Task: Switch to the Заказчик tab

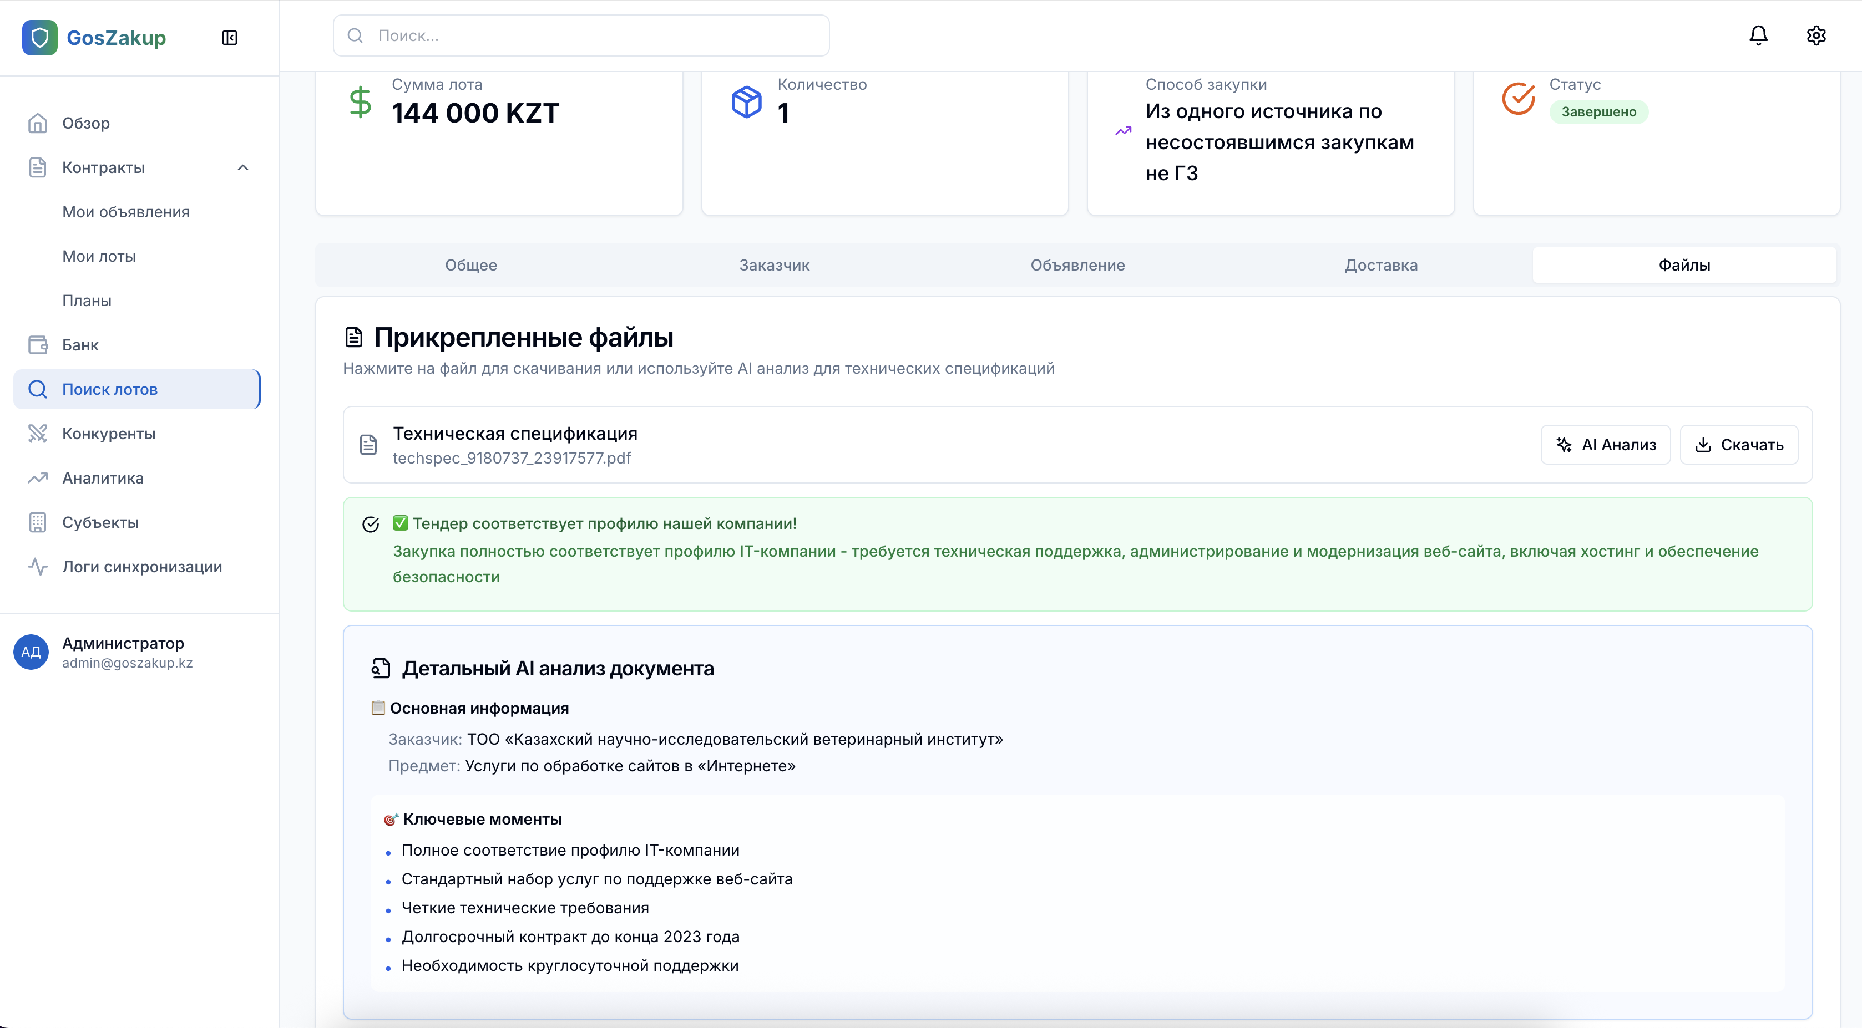Action: pyautogui.click(x=774, y=265)
